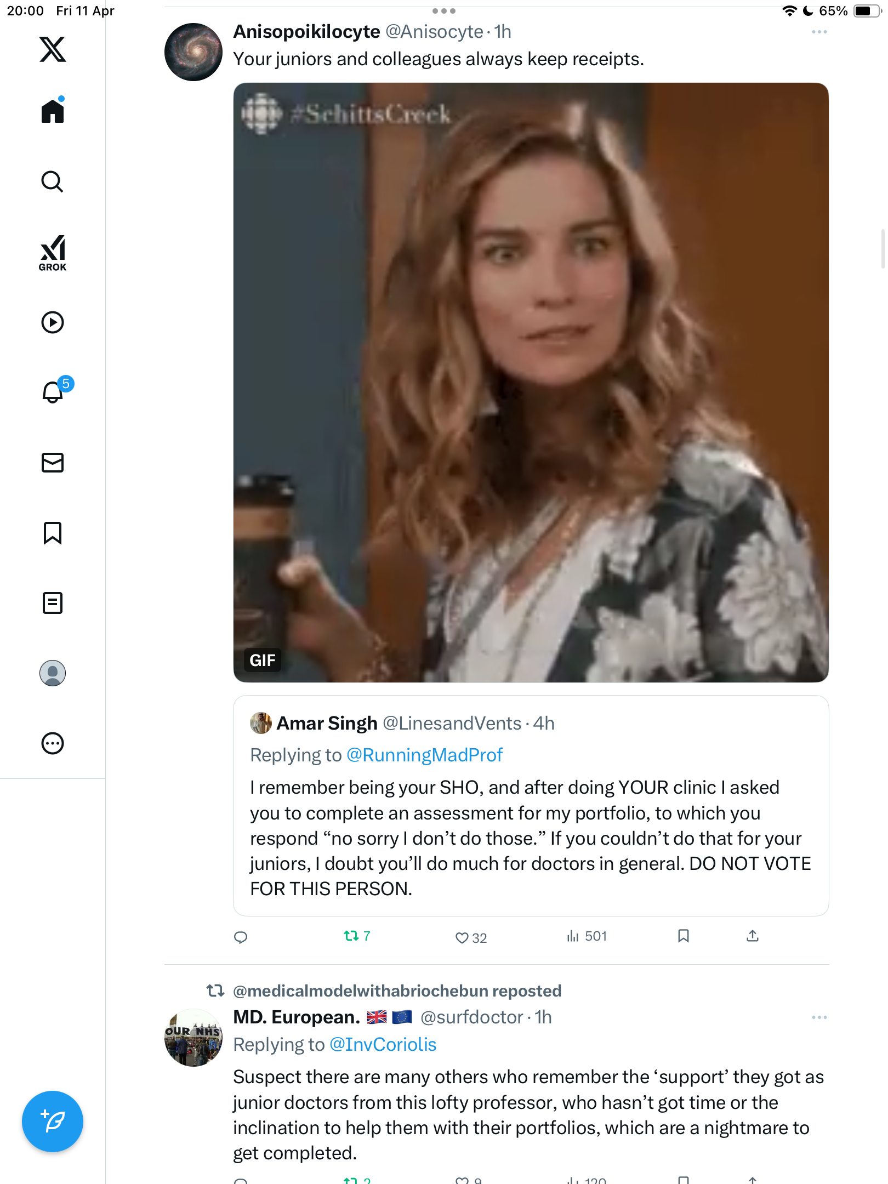Open Messages envelope icon

[53, 463]
